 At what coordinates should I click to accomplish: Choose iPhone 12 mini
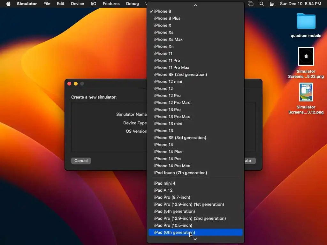[195, 81]
